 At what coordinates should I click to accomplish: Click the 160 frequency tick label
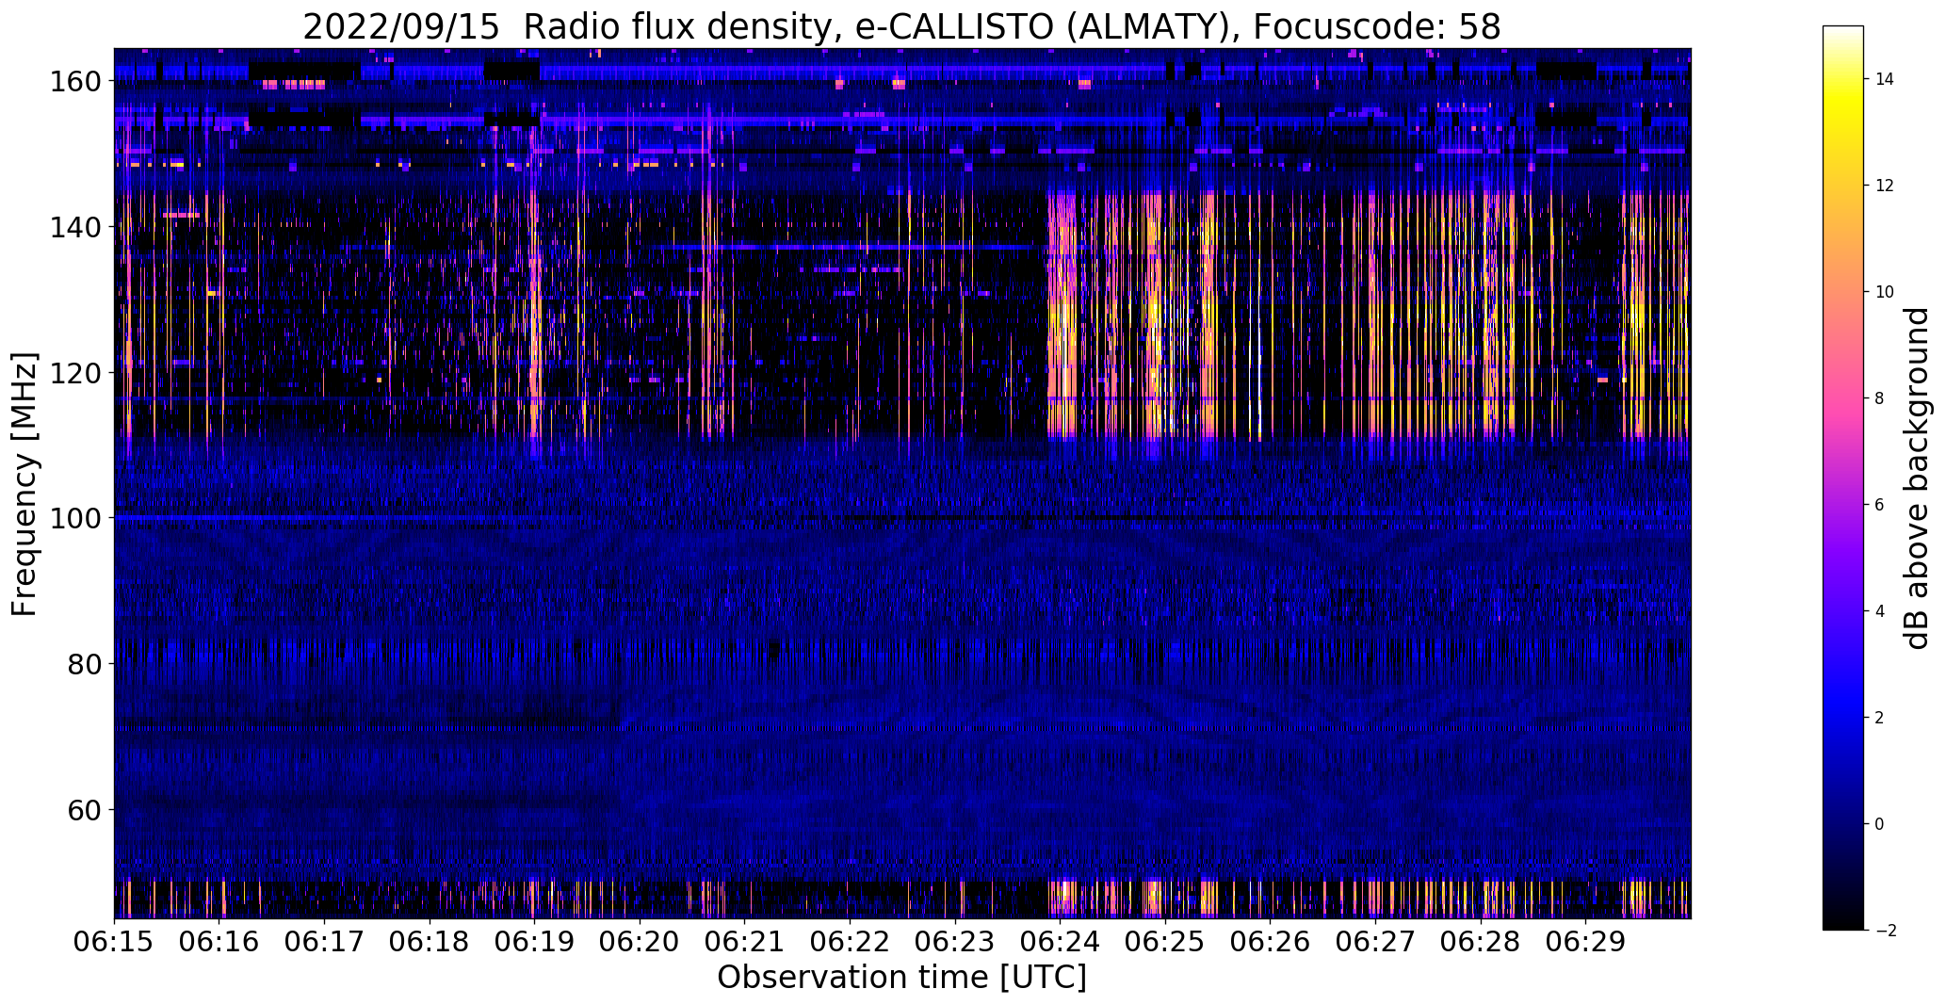pyautogui.click(x=74, y=81)
